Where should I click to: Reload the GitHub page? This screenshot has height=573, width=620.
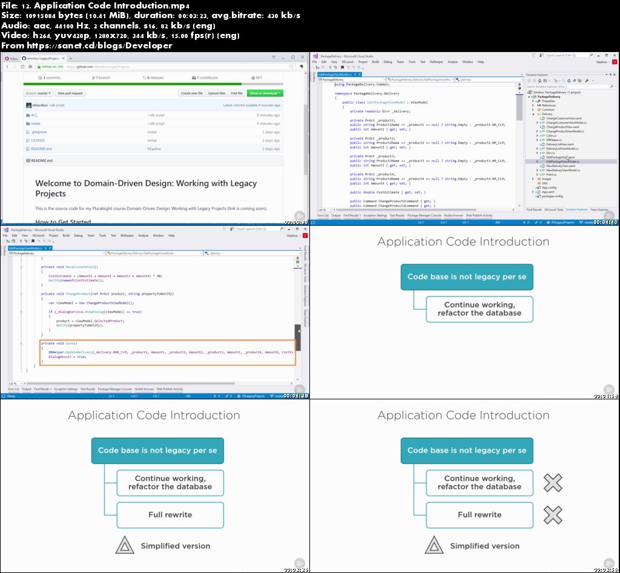tap(22, 67)
